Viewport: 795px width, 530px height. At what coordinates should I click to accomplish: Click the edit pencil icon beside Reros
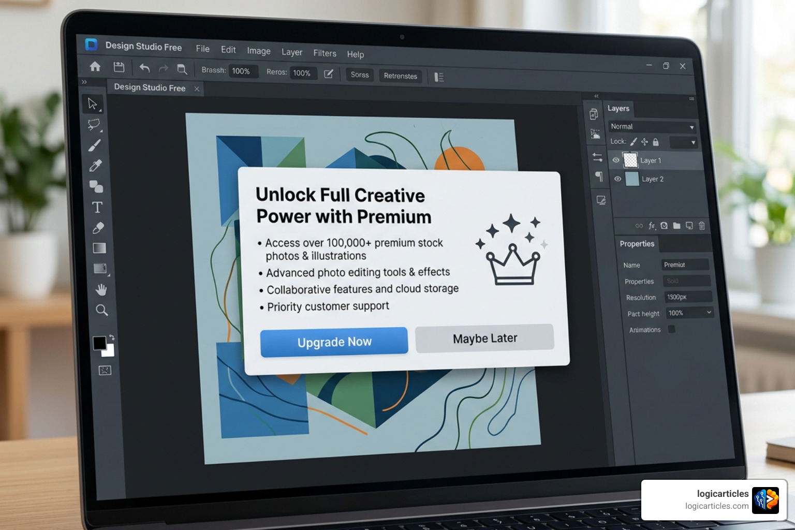click(x=328, y=73)
